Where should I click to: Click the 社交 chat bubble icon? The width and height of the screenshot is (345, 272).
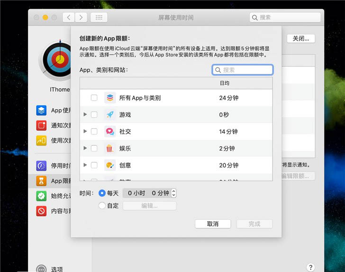tap(109, 131)
